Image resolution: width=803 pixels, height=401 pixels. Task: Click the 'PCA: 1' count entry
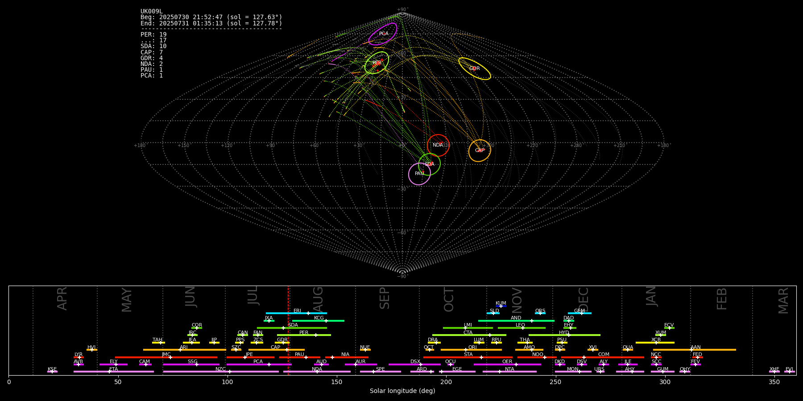pos(152,75)
